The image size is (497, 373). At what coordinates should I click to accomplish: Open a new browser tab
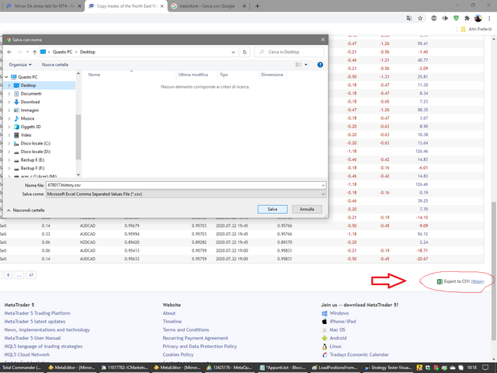point(257,6)
